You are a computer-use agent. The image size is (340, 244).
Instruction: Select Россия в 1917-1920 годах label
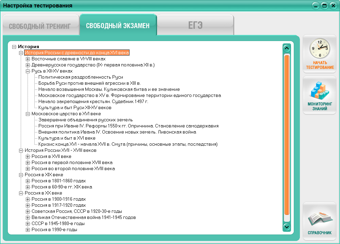coord(58,205)
